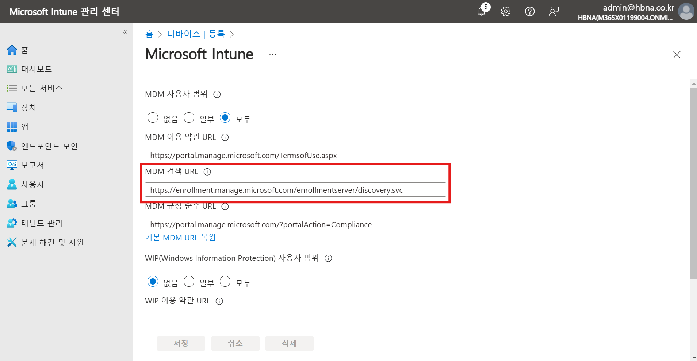697x361 pixels.
Task: Click the 디바이스 | 등록 breadcrumb link
Action: point(196,34)
